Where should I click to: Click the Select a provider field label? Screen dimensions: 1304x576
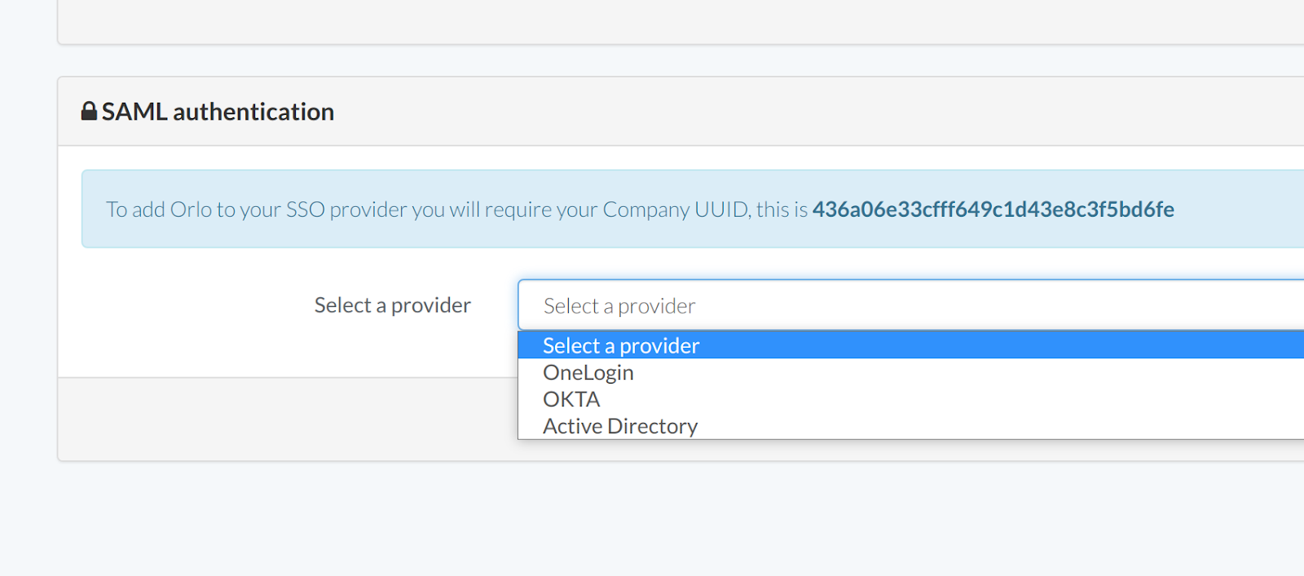click(392, 306)
